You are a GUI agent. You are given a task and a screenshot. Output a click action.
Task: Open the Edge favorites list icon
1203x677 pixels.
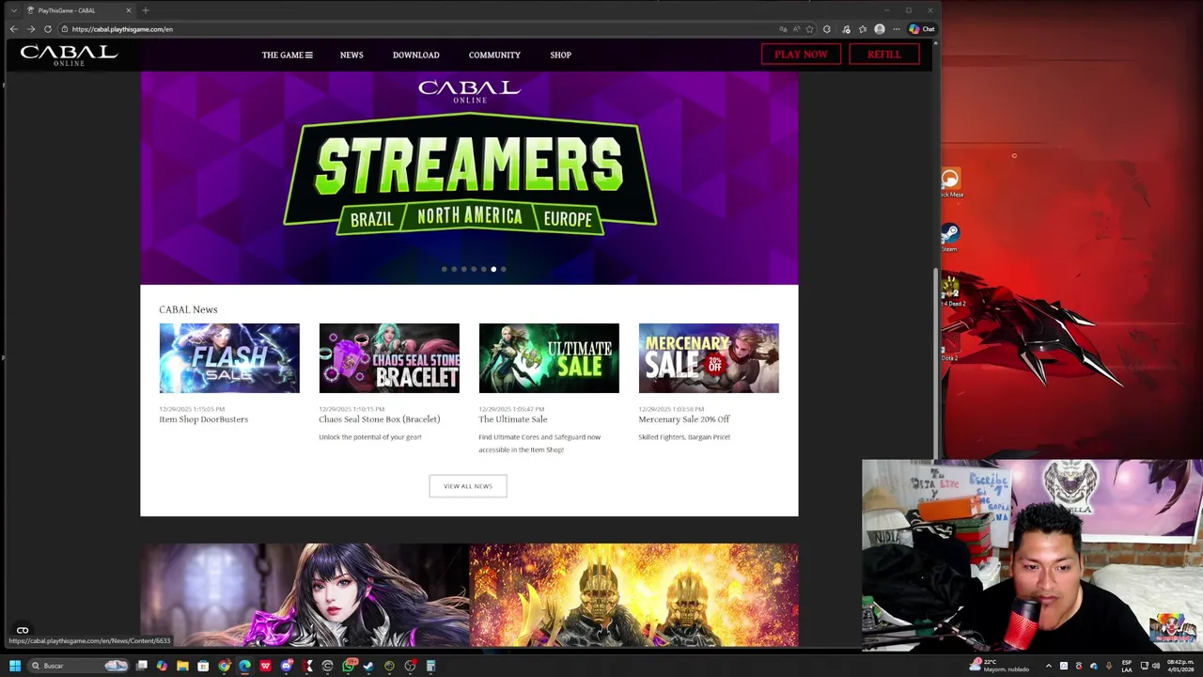click(x=863, y=29)
